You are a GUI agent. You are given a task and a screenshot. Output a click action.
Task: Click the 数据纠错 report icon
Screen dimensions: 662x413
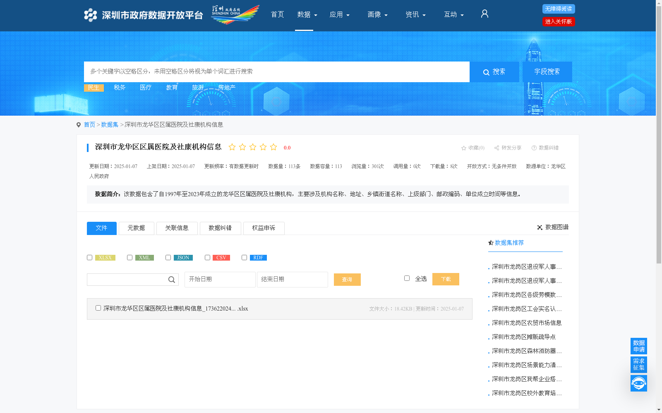click(534, 147)
